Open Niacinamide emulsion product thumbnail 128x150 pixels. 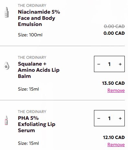6,12
